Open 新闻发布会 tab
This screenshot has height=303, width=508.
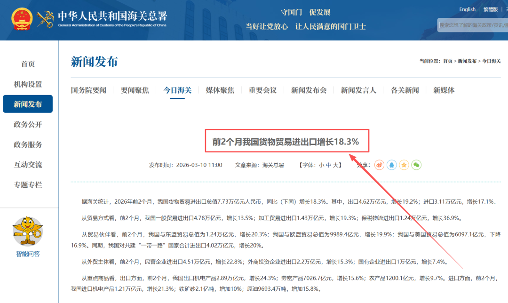[309, 90]
